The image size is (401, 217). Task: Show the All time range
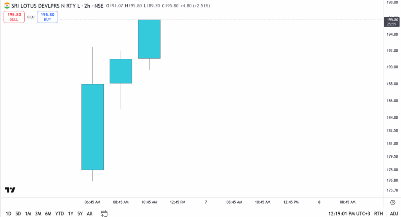90,213
